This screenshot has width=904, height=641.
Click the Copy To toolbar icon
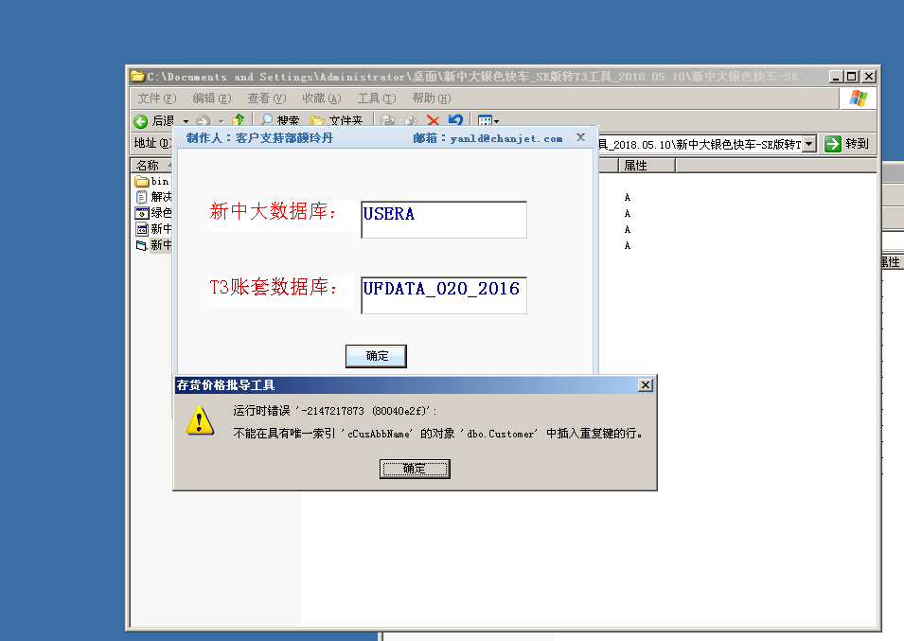(411, 120)
